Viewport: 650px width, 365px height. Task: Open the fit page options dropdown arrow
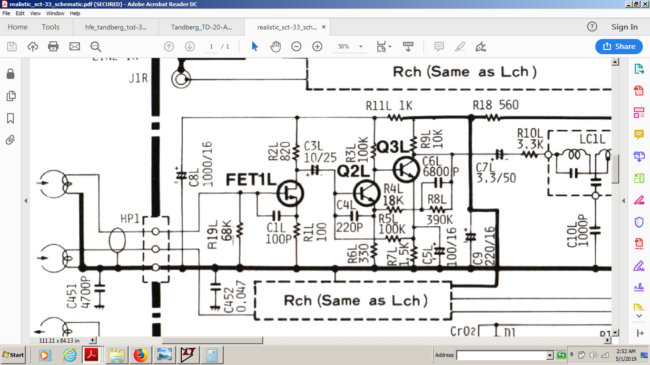[390, 47]
